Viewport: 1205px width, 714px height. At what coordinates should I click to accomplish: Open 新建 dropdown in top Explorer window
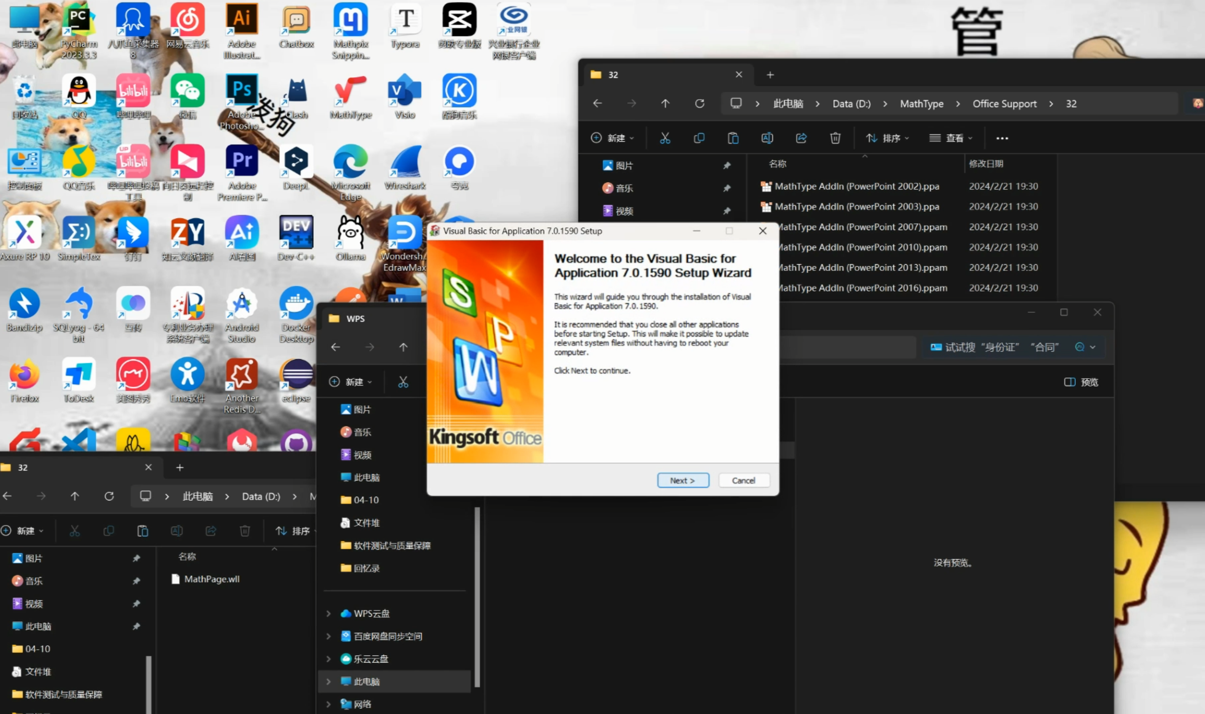(612, 138)
